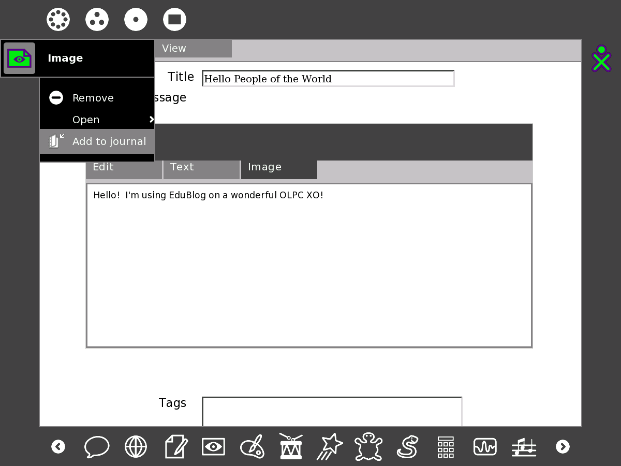Go to Home view icon
The image size is (621, 466).
pyautogui.click(x=136, y=20)
